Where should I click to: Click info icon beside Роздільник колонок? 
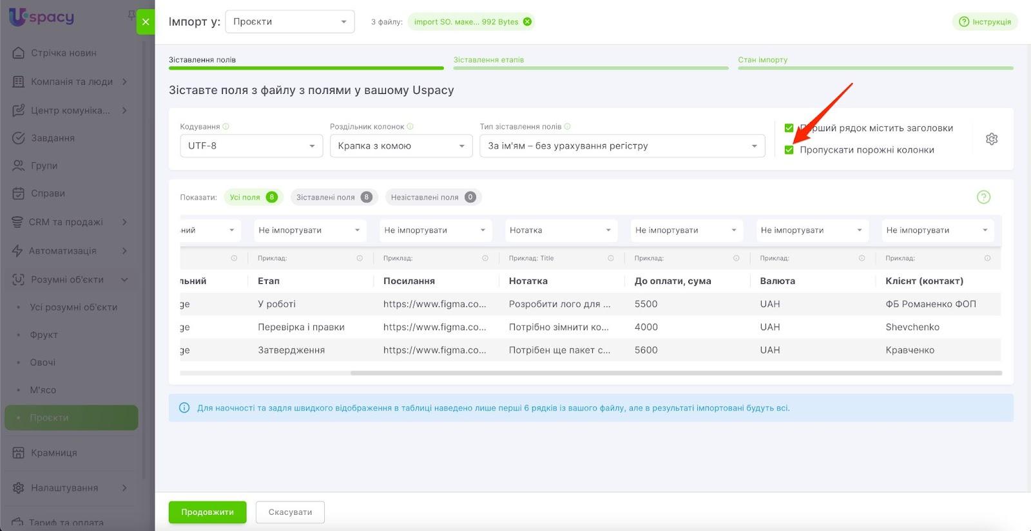point(410,127)
